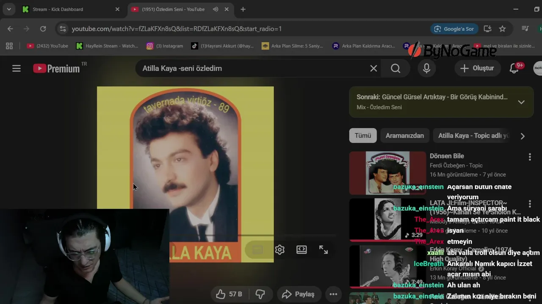Open options menu for LATA JI video
This screenshot has width=542, height=304.
530,204
